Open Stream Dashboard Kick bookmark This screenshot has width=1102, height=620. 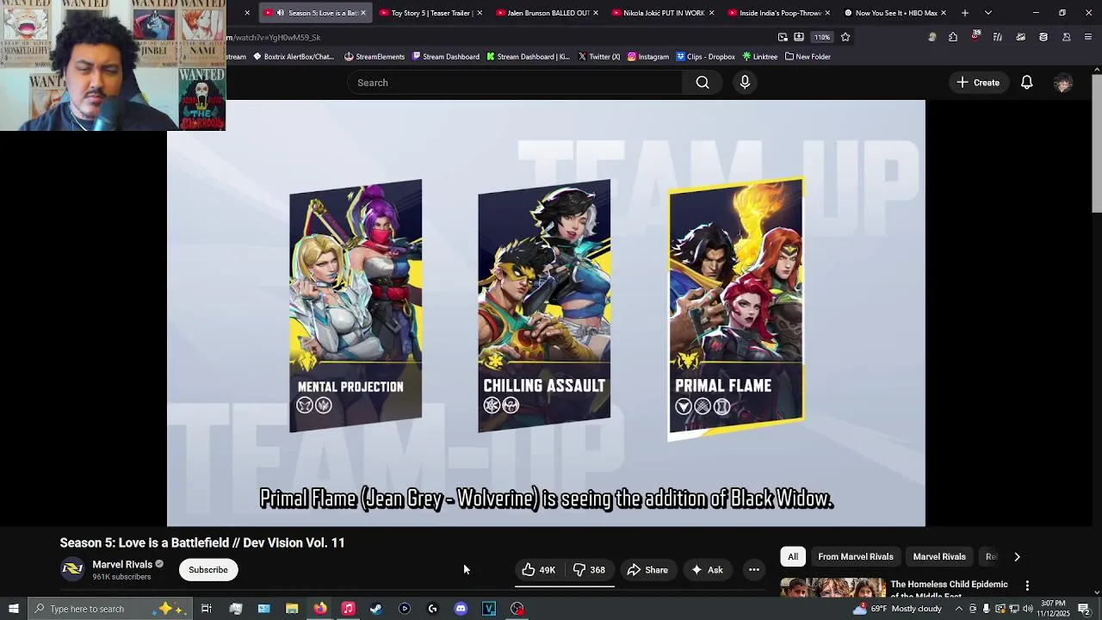pyautogui.click(x=529, y=57)
